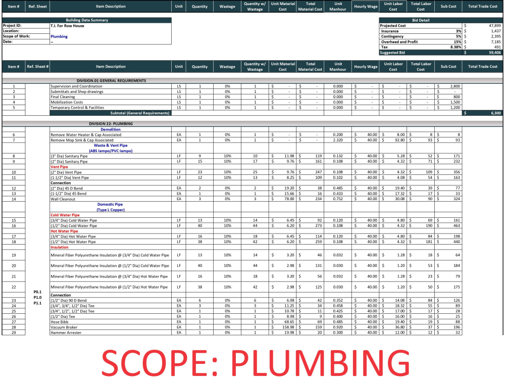Viewport: 505px width, 379px height.
Task: Click DIVISION 22- PLUMBING heading
Action: (111, 123)
